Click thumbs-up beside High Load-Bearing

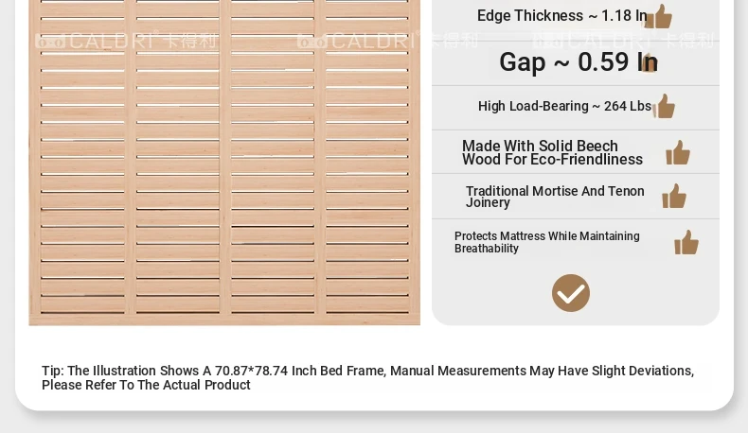(665, 106)
